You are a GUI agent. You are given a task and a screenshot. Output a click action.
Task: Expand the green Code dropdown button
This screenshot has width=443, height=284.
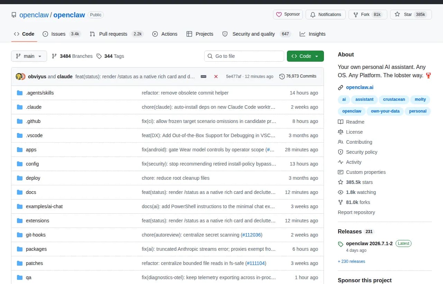[x=305, y=56]
